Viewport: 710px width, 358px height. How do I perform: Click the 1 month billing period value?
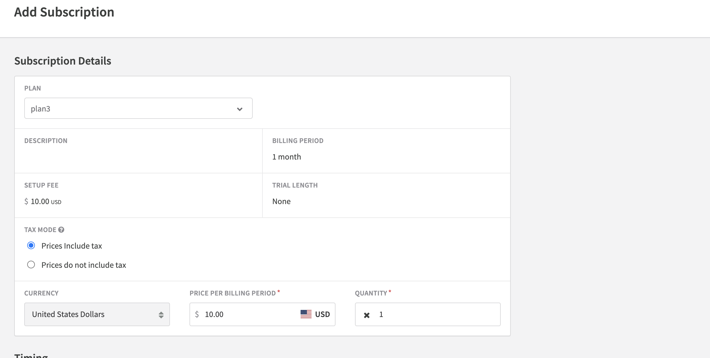[286, 157]
